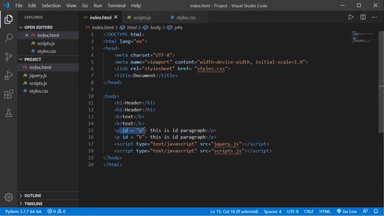Change HTML language mode
This screenshot has height=216, width=384.
click(x=325, y=211)
